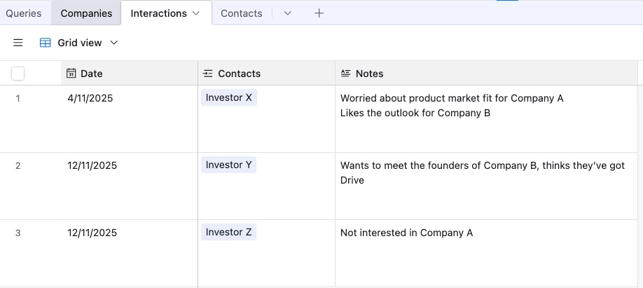This screenshot has width=643, height=288.
Task: Select the 4/11/2025 date cell
Action: tap(90, 98)
